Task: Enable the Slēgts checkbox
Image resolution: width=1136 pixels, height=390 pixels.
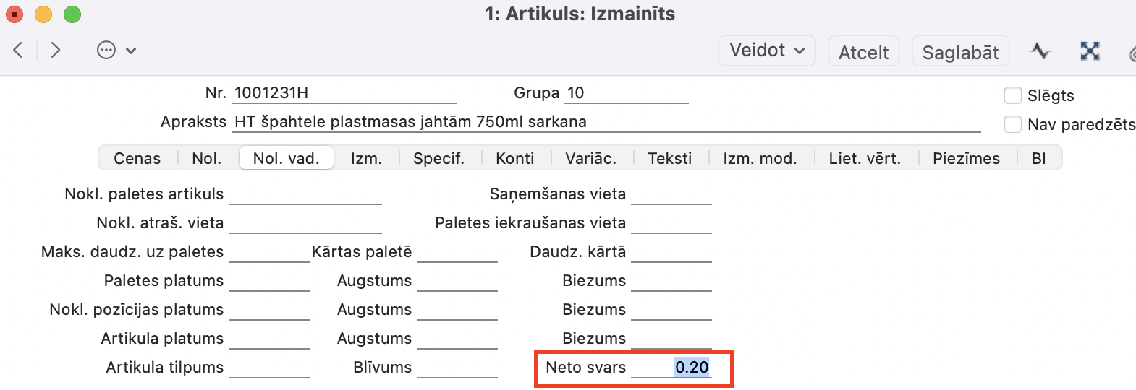Action: [1013, 95]
